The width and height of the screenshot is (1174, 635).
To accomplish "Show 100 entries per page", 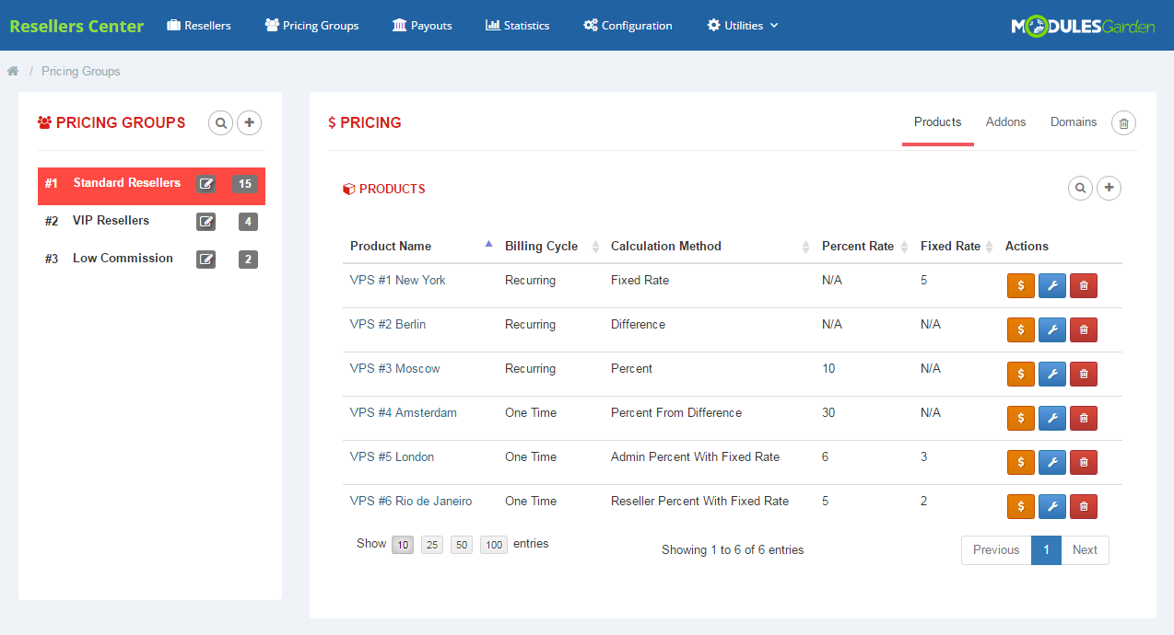I will 493,544.
